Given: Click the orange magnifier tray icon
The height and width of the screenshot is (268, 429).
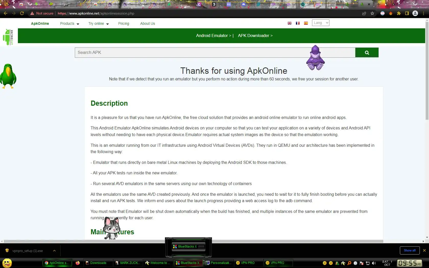Looking at the screenshot, I should [x=349, y=263].
